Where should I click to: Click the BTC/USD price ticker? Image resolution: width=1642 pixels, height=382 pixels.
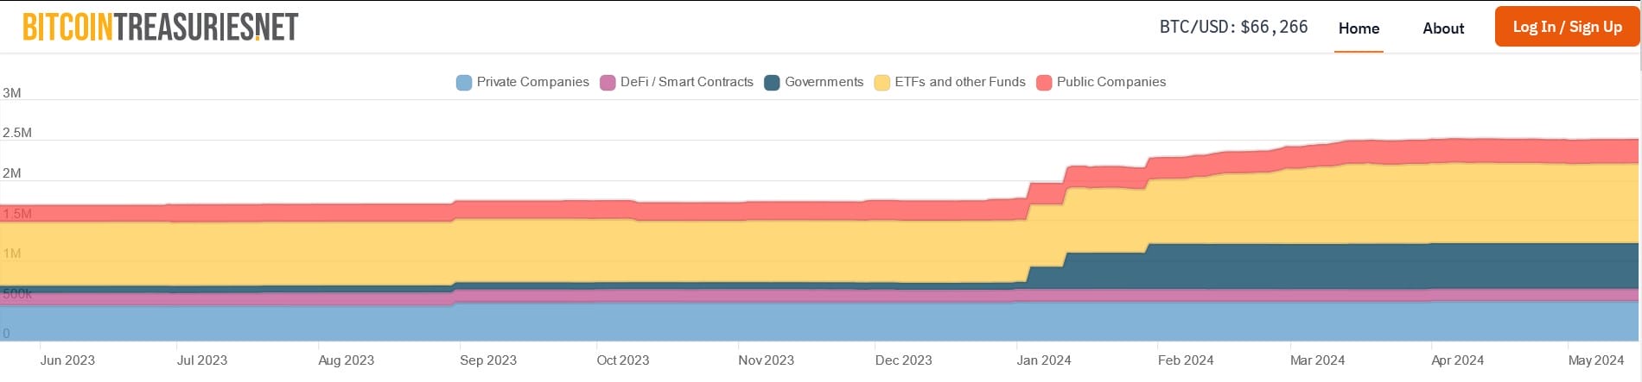[1233, 27]
